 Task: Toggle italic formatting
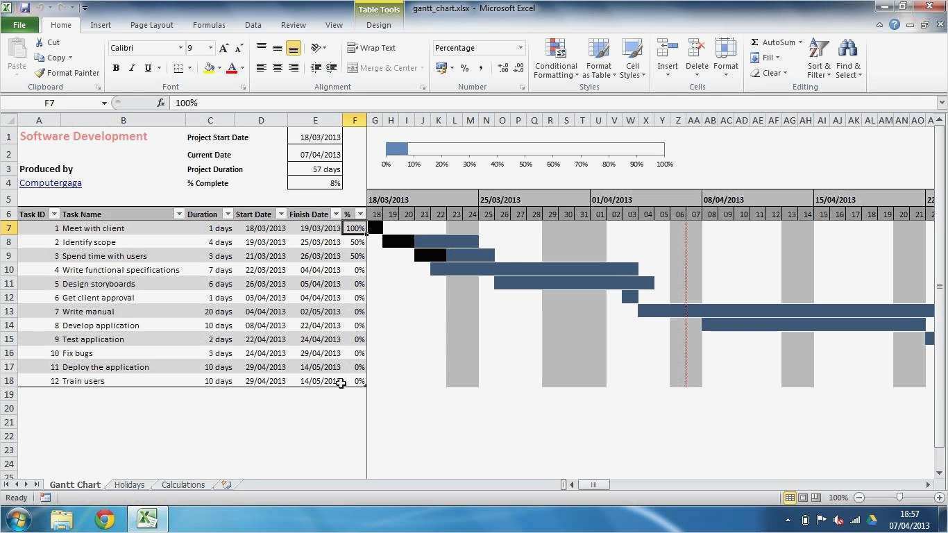click(131, 68)
